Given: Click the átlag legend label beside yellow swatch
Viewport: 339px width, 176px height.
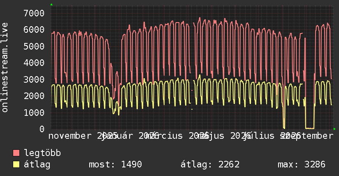Looking at the screenshot, I should click(37, 165).
